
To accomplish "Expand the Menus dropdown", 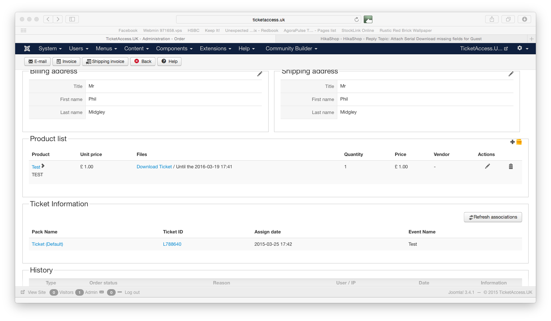I will pos(106,48).
